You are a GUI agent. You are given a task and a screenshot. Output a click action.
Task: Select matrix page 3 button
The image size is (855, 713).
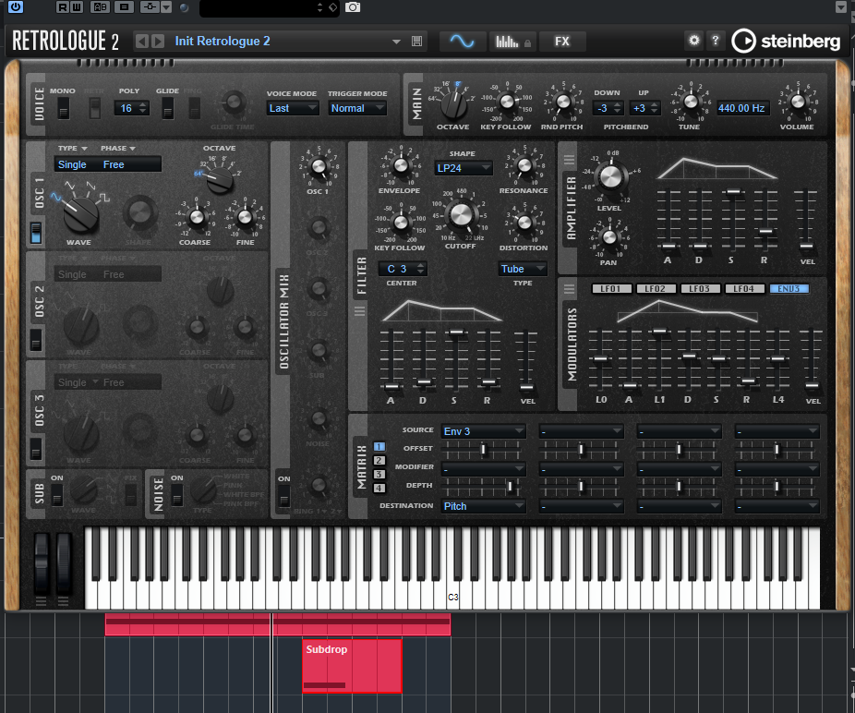[x=379, y=474]
